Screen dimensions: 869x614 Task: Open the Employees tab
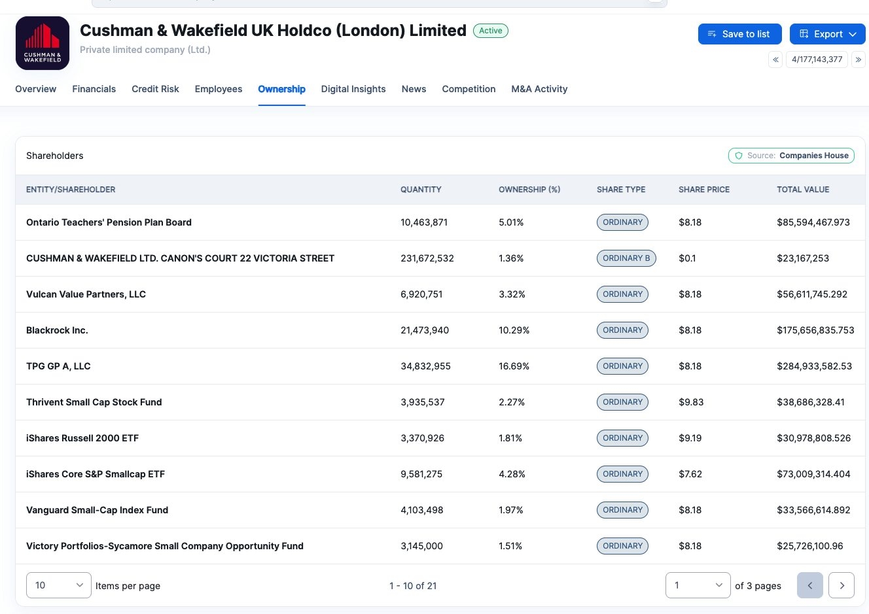219,89
